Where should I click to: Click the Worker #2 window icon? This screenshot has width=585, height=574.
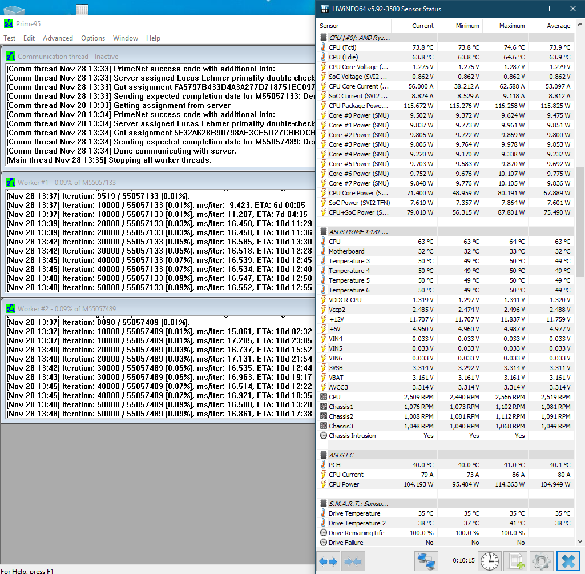pos(10,309)
